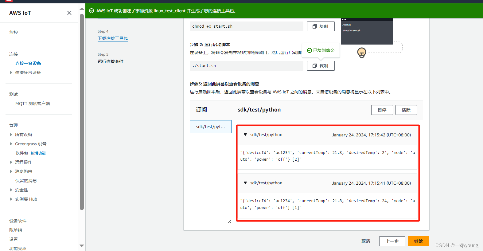Collapse the 17:15:41 sdk/test/python message
Viewport: 483px width, 251px height.
(245, 183)
